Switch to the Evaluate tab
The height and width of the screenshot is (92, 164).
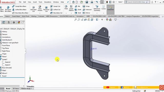point(41,16)
